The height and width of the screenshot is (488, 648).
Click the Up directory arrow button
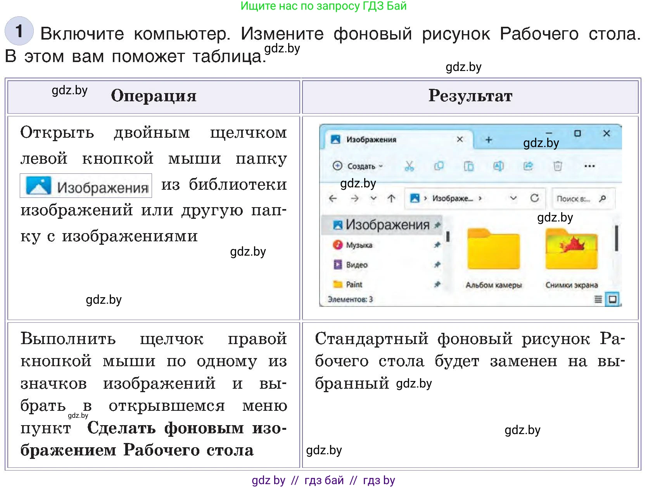[391, 198]
